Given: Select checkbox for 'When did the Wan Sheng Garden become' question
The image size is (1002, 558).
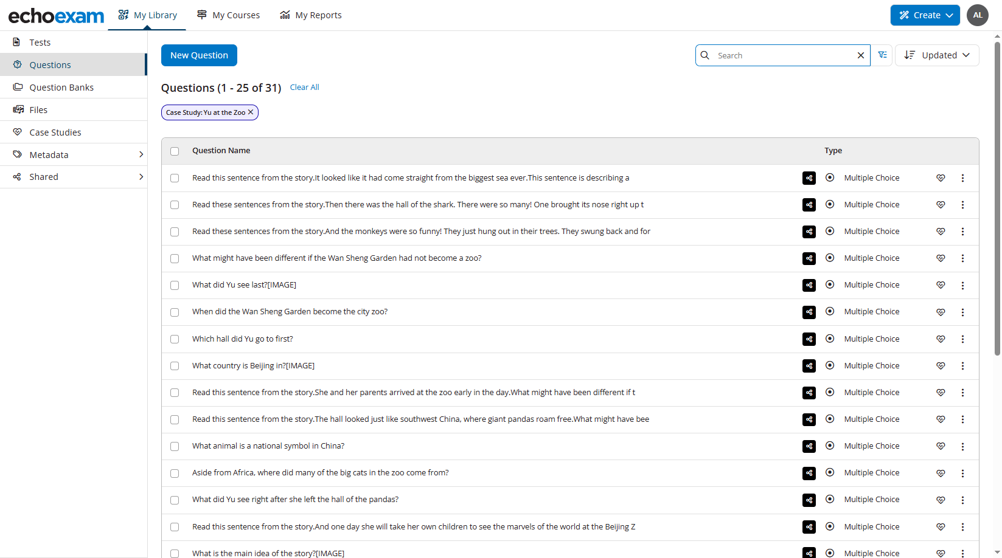Looking at the screenshot, I should click(175, 312).
